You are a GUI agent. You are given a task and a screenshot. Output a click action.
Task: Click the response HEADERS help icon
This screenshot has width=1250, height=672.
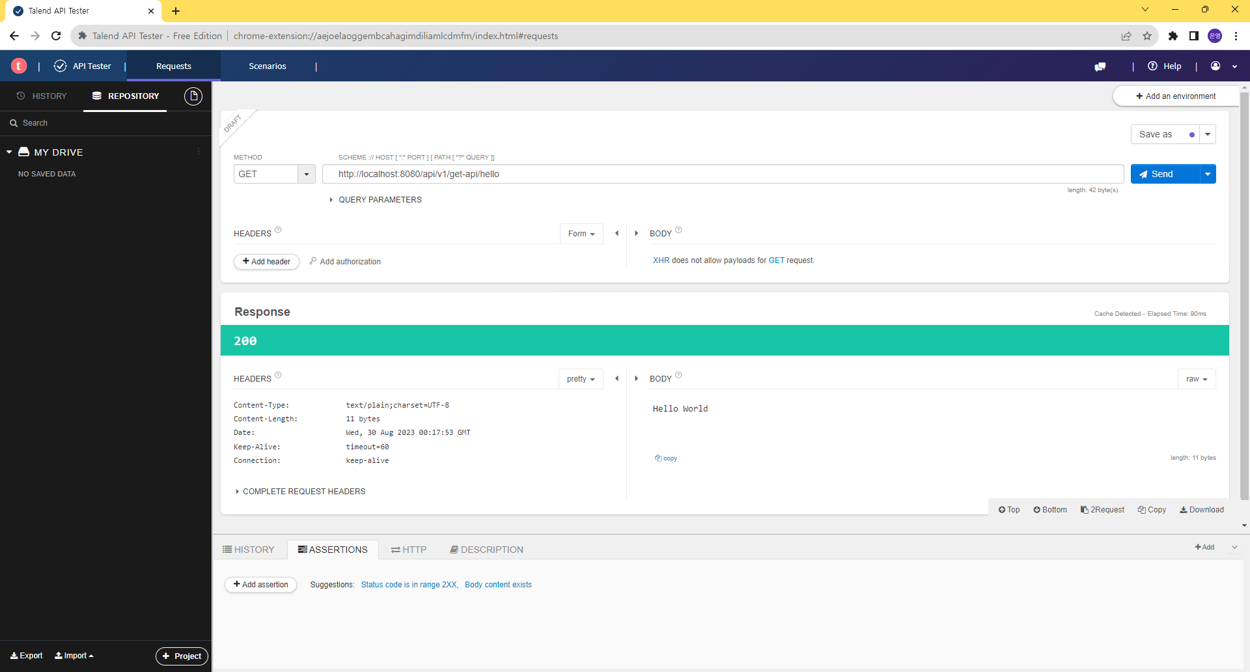point(278,375)
